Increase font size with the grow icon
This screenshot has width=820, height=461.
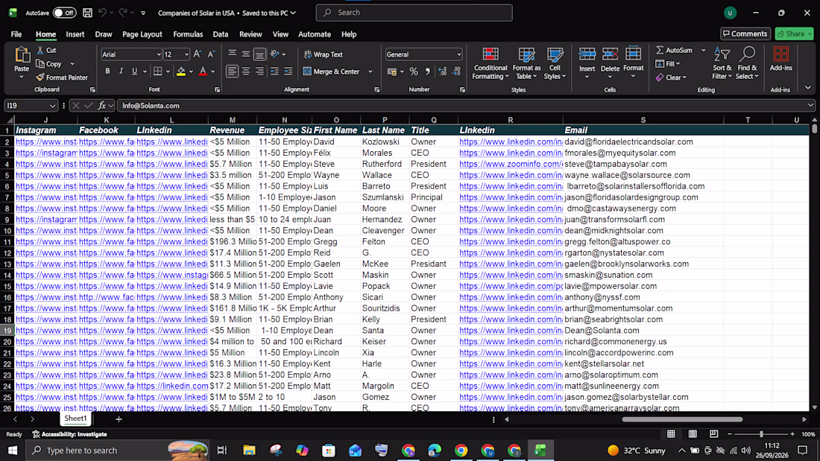[x=197, y=54]
